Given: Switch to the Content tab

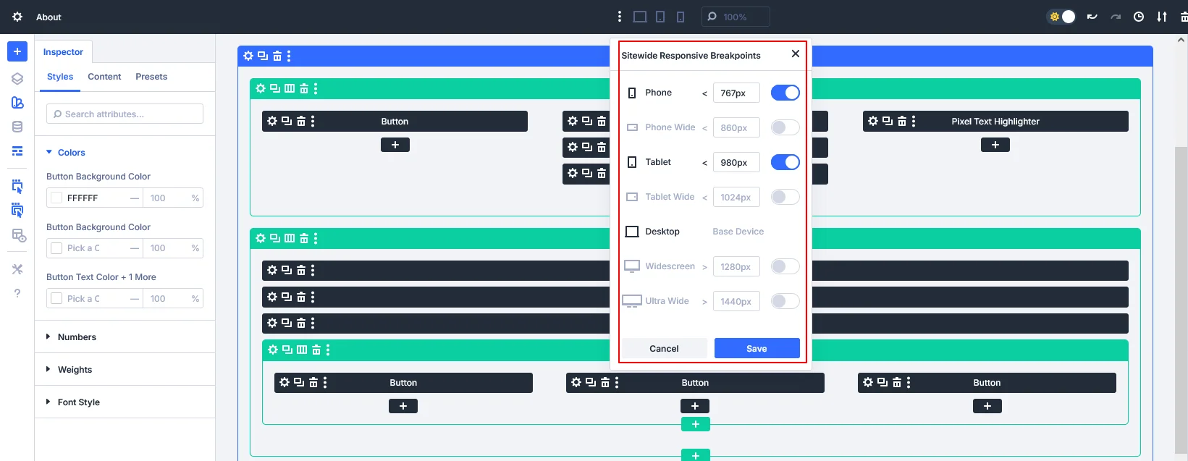Looking at the screenshot, I should 104,77.
